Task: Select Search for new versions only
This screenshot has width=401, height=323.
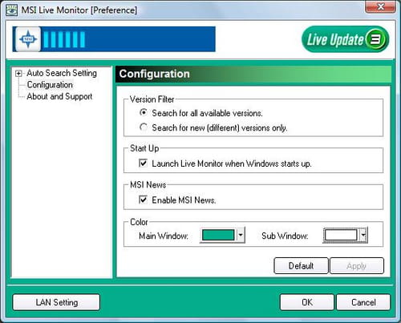Action: [144, 127]
